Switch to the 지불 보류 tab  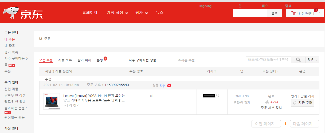[65, 60]
